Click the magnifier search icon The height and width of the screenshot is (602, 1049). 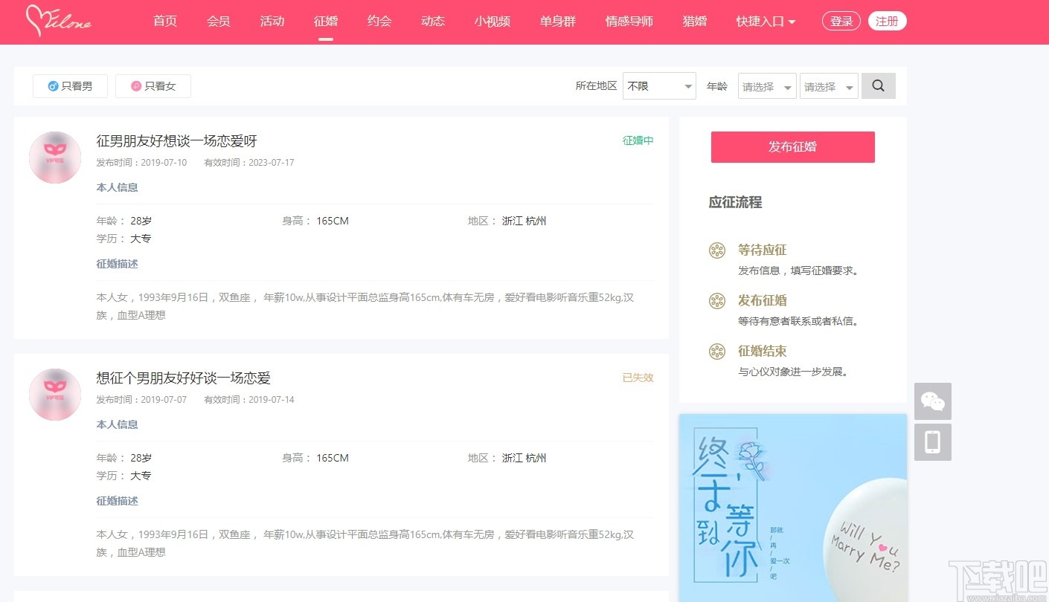878,85
